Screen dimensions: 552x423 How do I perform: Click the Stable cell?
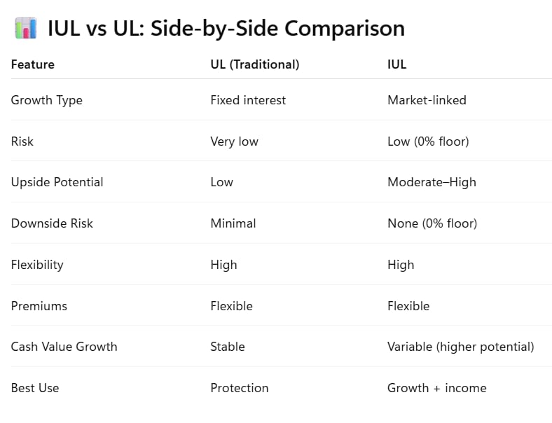point(228,347)
